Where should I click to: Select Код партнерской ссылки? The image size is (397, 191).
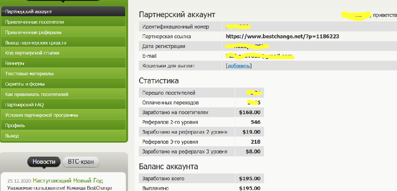[63, 53]
